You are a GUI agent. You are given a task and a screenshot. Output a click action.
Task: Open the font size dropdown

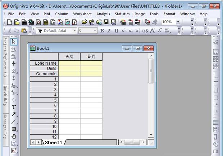pyautogui.click(x=88, y=31)
